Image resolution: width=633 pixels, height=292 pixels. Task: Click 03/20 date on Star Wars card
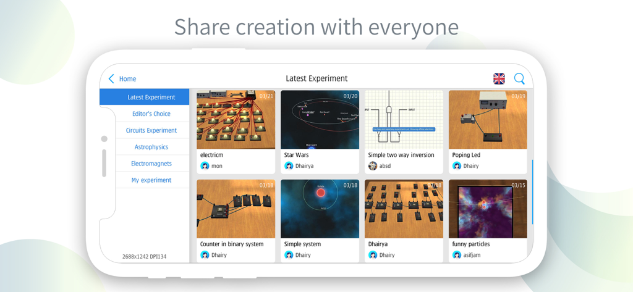click(x=350, y=96)
